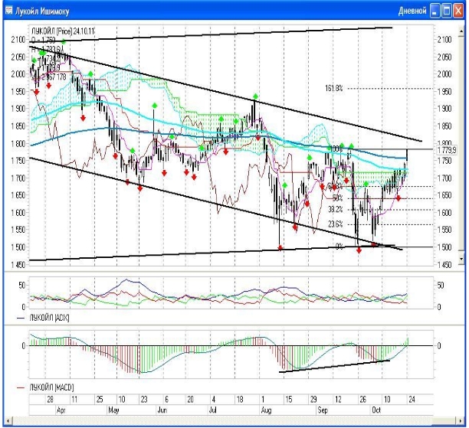Click the green up-arrow fractal at July peak
469x428 pixels.
point(255,96)
